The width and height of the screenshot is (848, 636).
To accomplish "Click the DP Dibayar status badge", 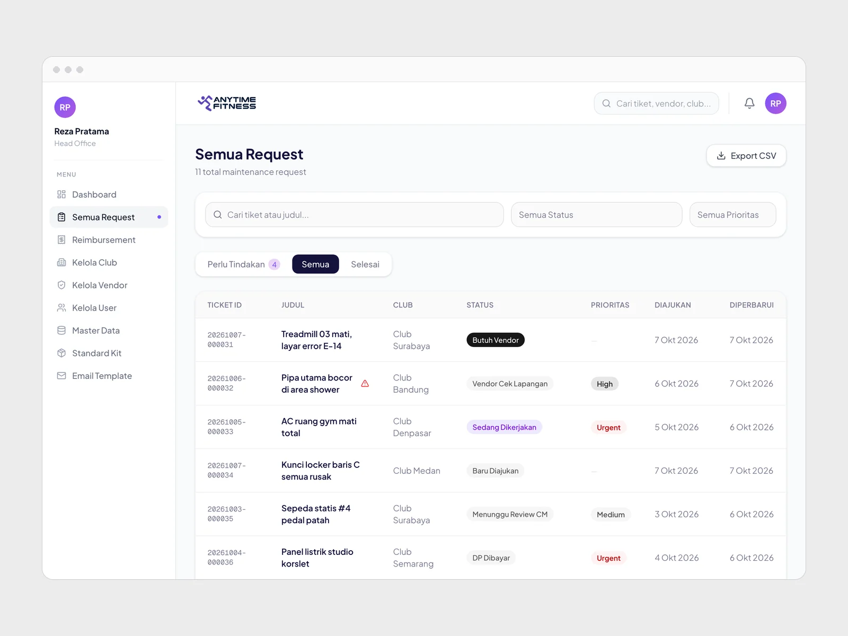I will click(x=491, y=558).
